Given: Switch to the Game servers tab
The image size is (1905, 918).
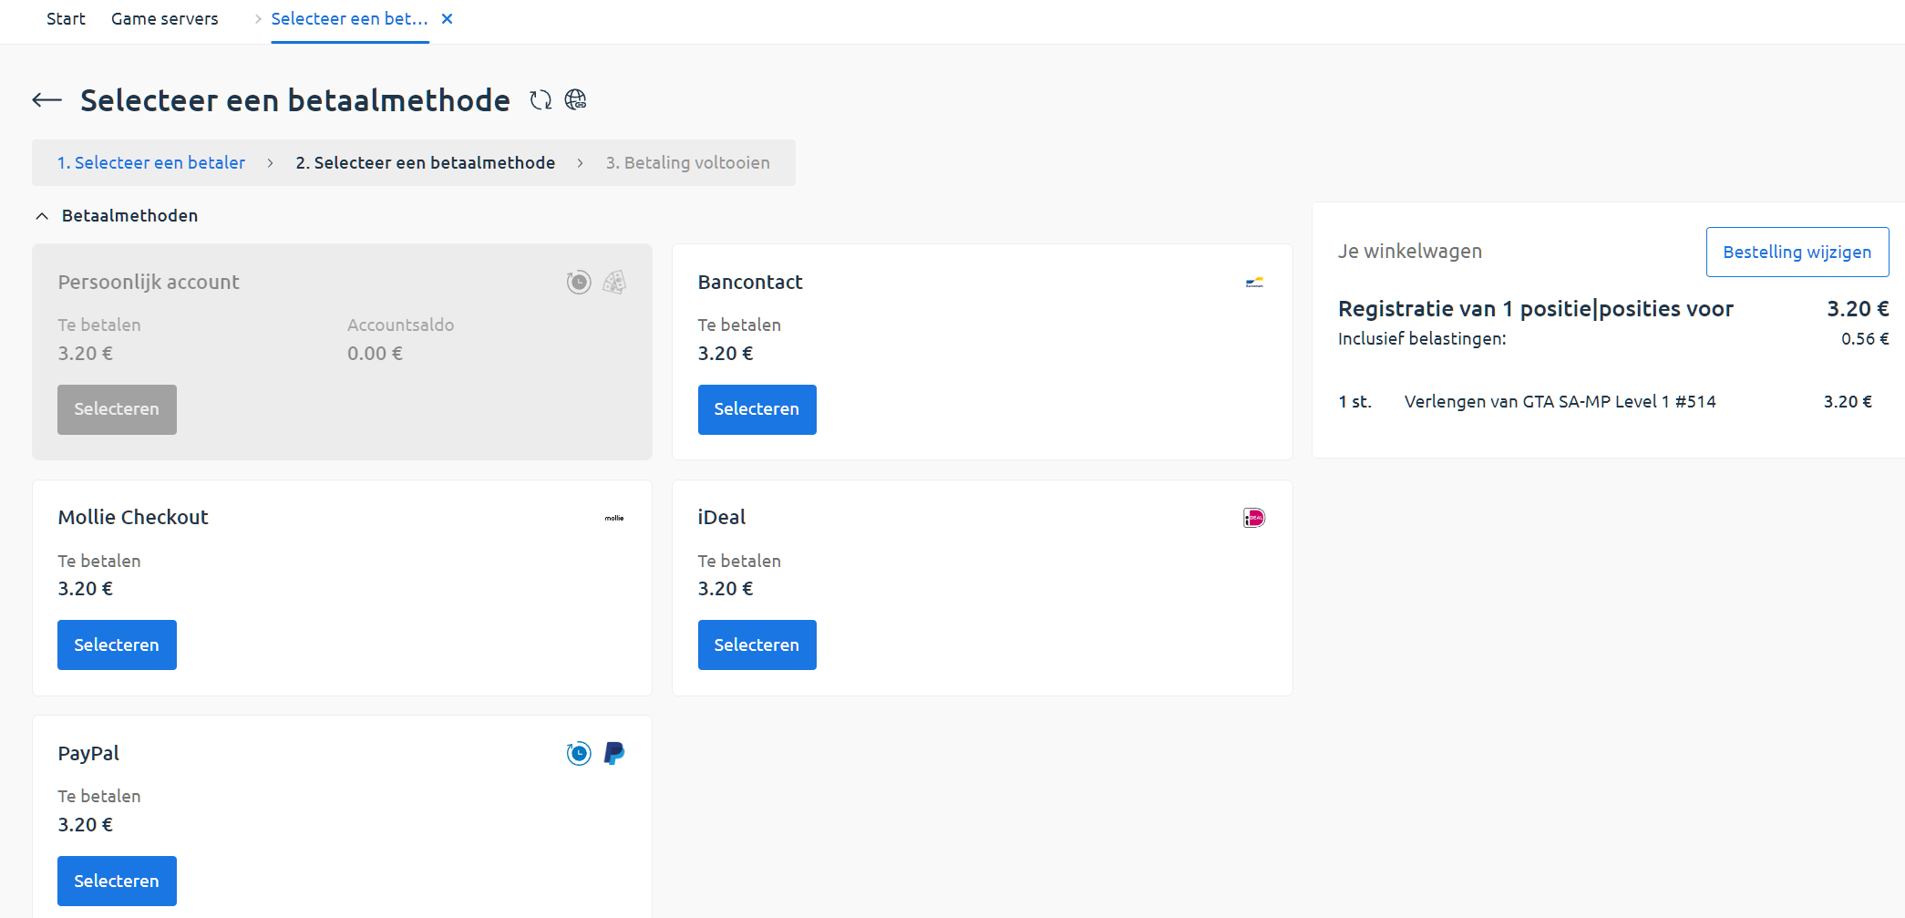Looking at the screenshot, I should click(x=164, y=19).
